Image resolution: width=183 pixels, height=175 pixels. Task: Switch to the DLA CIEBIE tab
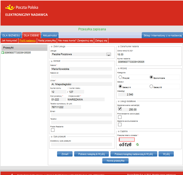pyautogui.click(x=31, y=35)
